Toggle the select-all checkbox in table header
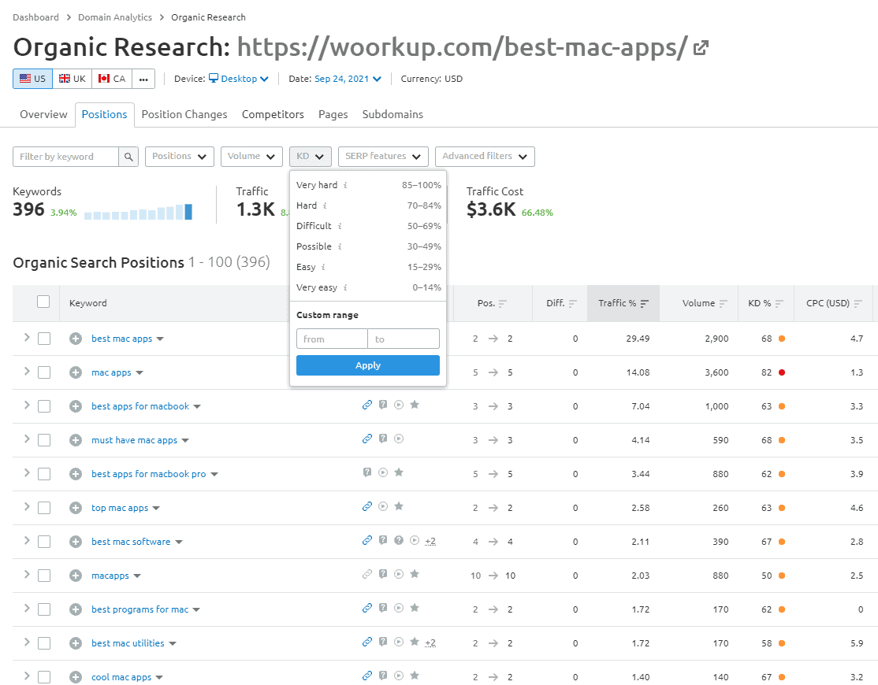 coord(43,302)
